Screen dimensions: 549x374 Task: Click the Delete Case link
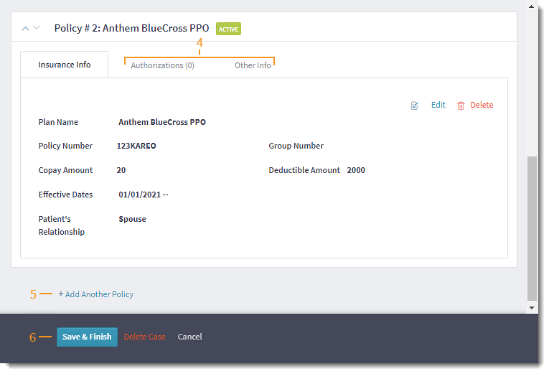pyautogui.click(x=144, y=337)
